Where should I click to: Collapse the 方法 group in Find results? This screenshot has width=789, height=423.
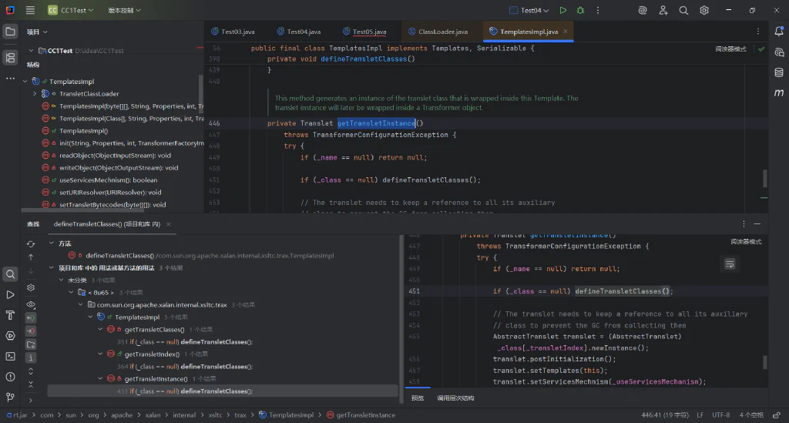pos(52,243)
